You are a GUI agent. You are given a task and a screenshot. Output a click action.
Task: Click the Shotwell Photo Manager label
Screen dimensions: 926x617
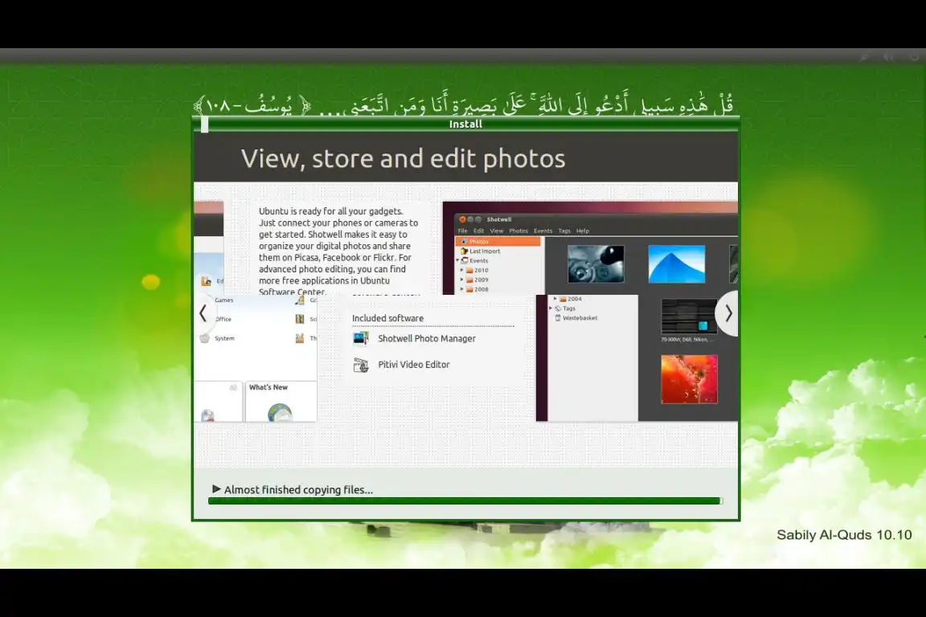(x=426, y=338)
